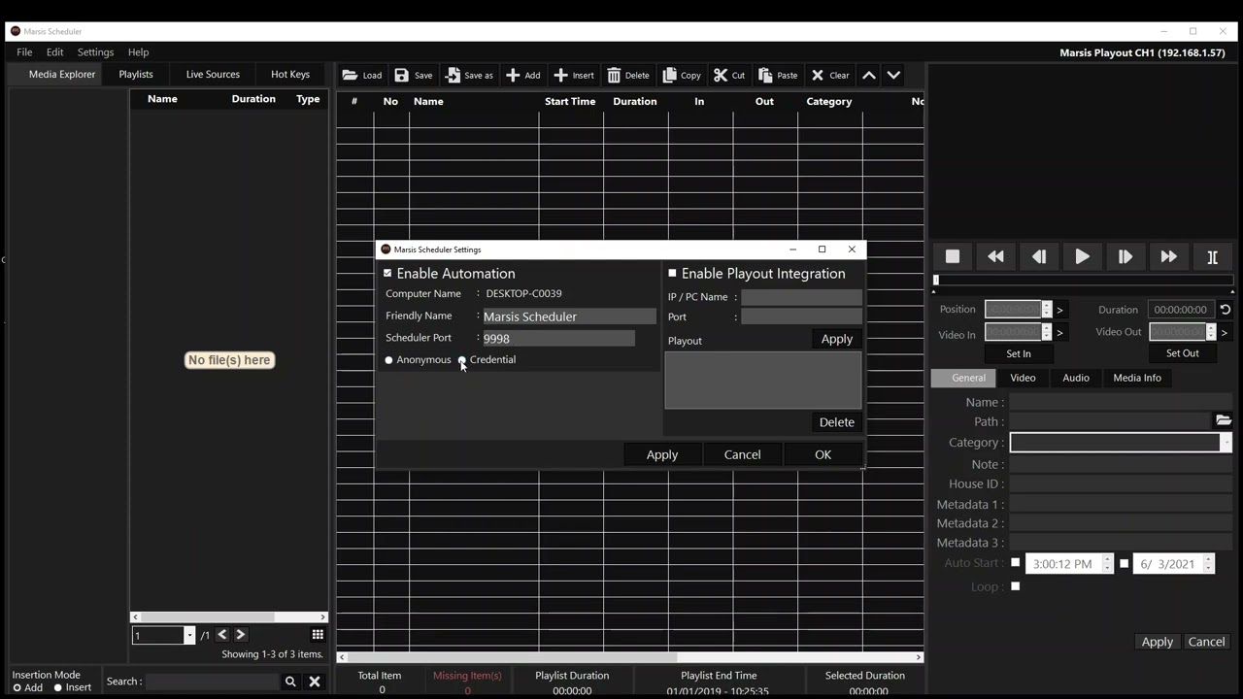Play the preview video
Image resolution: width=1243 pixels, height=699 pixels.
(1082, 256)
